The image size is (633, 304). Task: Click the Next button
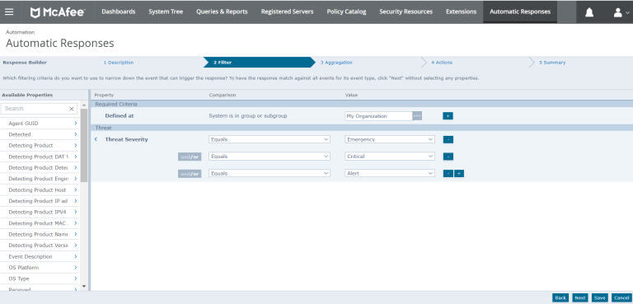(580, 298)
